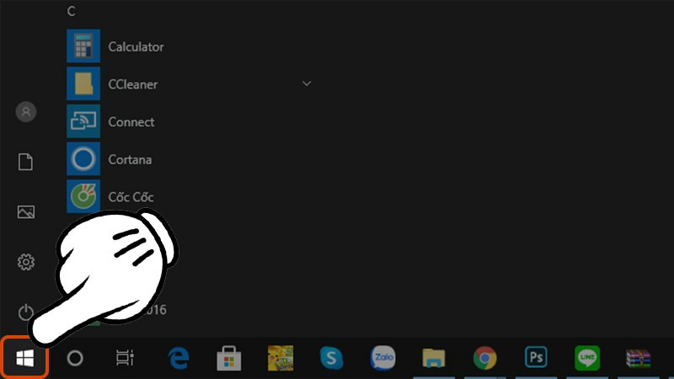Click the Windows Start button
Image resolution: width=674 pixels, height=379 pixels.
tap(24, 358)
